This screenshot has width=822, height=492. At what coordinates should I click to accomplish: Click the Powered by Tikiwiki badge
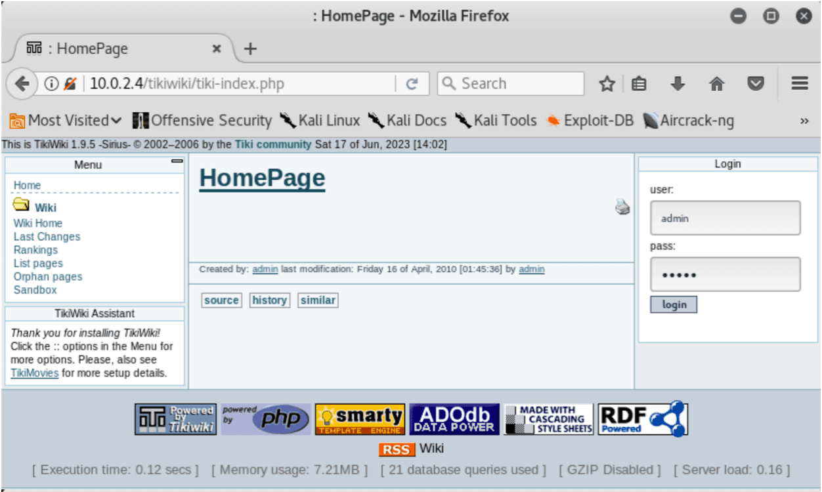point(175,419)
